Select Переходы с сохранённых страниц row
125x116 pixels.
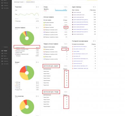[55, 37]
